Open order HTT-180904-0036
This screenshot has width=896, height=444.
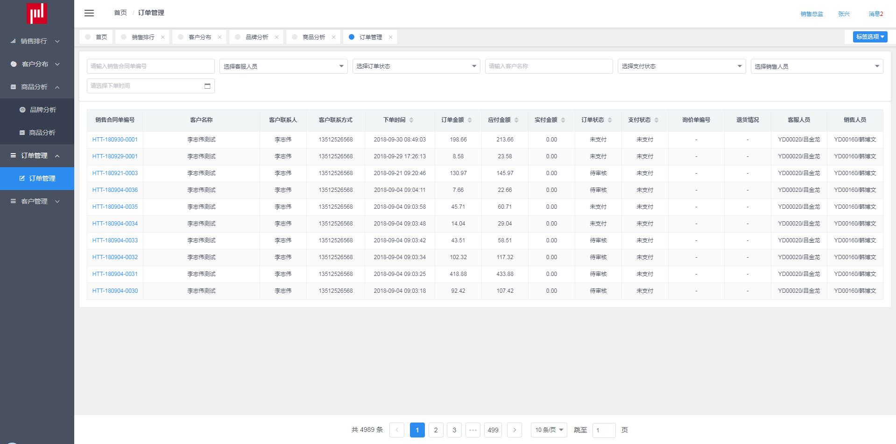(115, 190)
